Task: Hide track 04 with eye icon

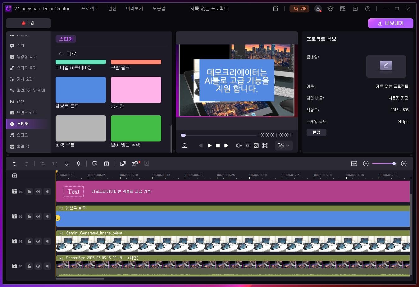Action: [x=38, y=192]
